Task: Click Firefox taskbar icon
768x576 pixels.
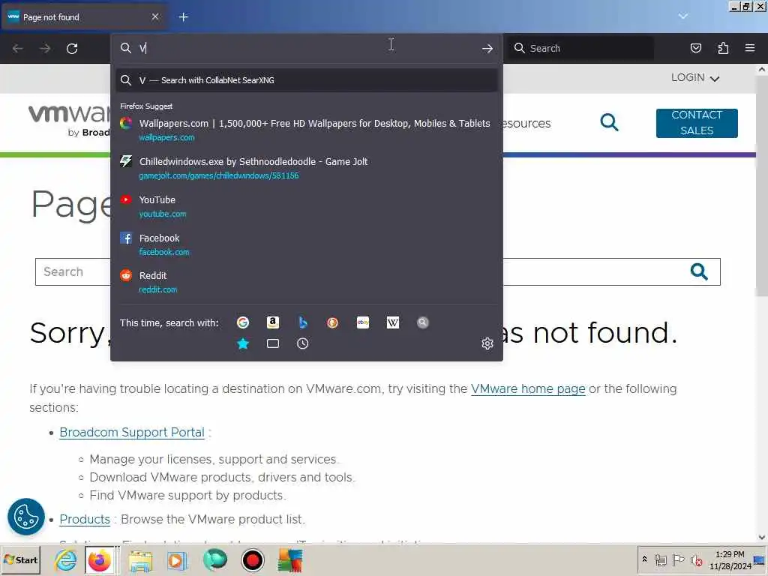Action: pyautogui.click(x=100, y=559)
